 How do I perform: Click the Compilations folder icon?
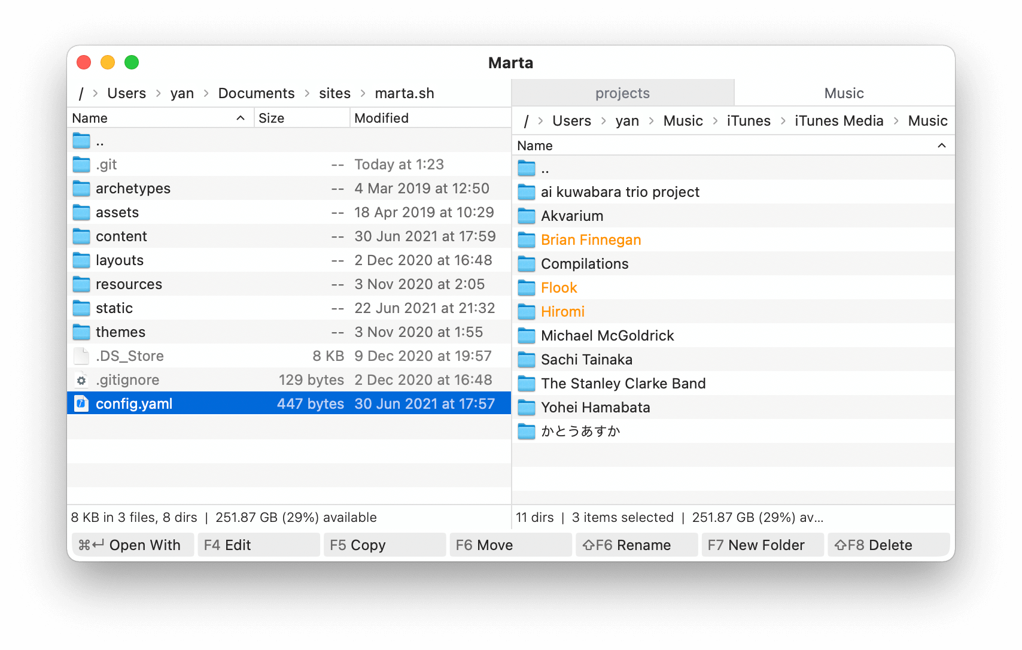point(527,263)
